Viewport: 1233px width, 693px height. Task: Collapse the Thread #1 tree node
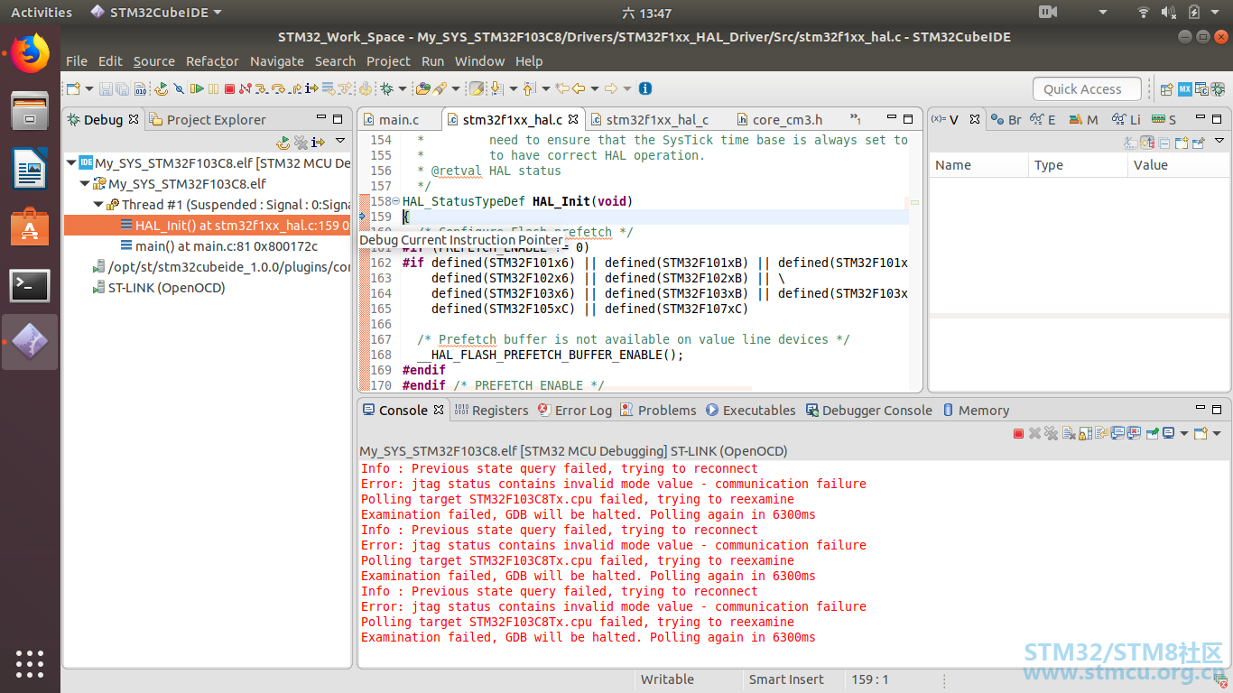coord(98,204)
